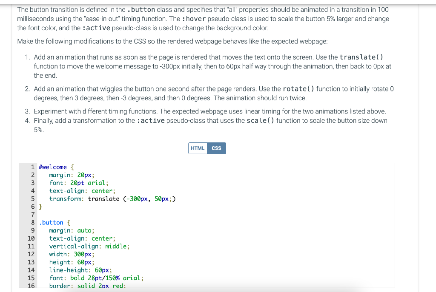
Task: Switch to the HTML tab
Action: pyautogui.click(x=197, y=148)
